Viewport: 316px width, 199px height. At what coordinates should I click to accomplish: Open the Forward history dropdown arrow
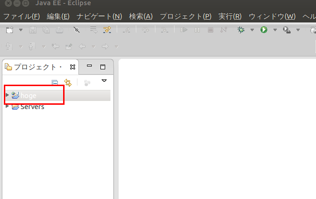[117, 47]
